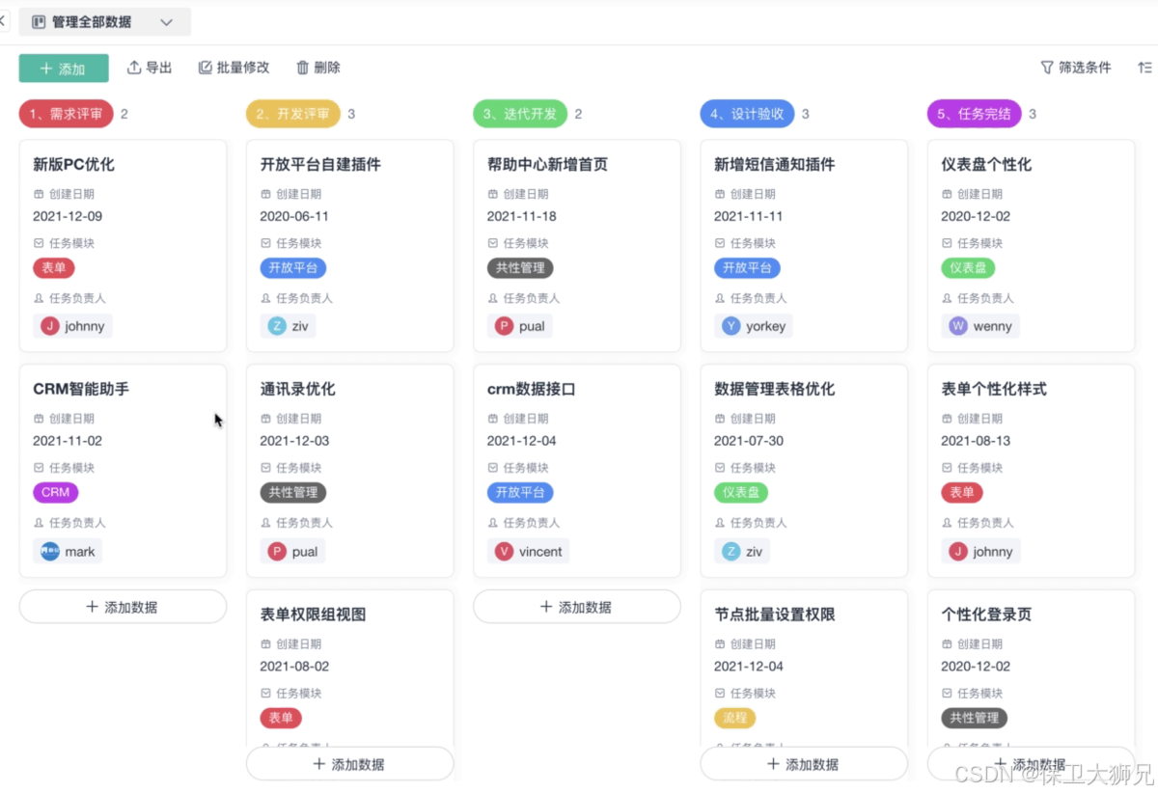Select the 3、迭代开发 column tag
The image size is (1158, 793).
[520, 114]
